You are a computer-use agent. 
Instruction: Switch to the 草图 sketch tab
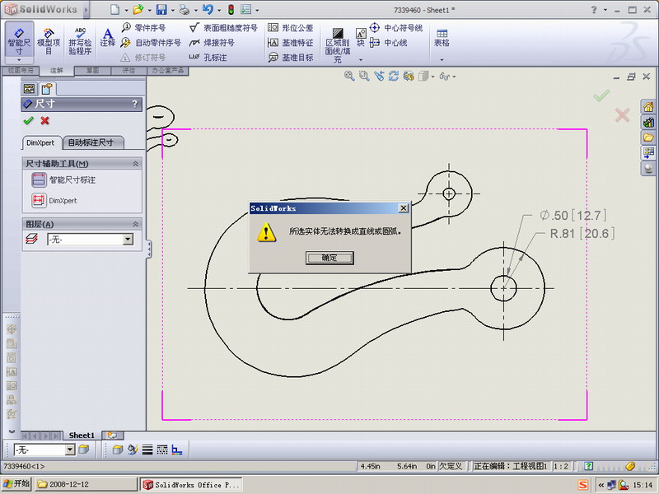pyautogui.click(x=92, y=70)
